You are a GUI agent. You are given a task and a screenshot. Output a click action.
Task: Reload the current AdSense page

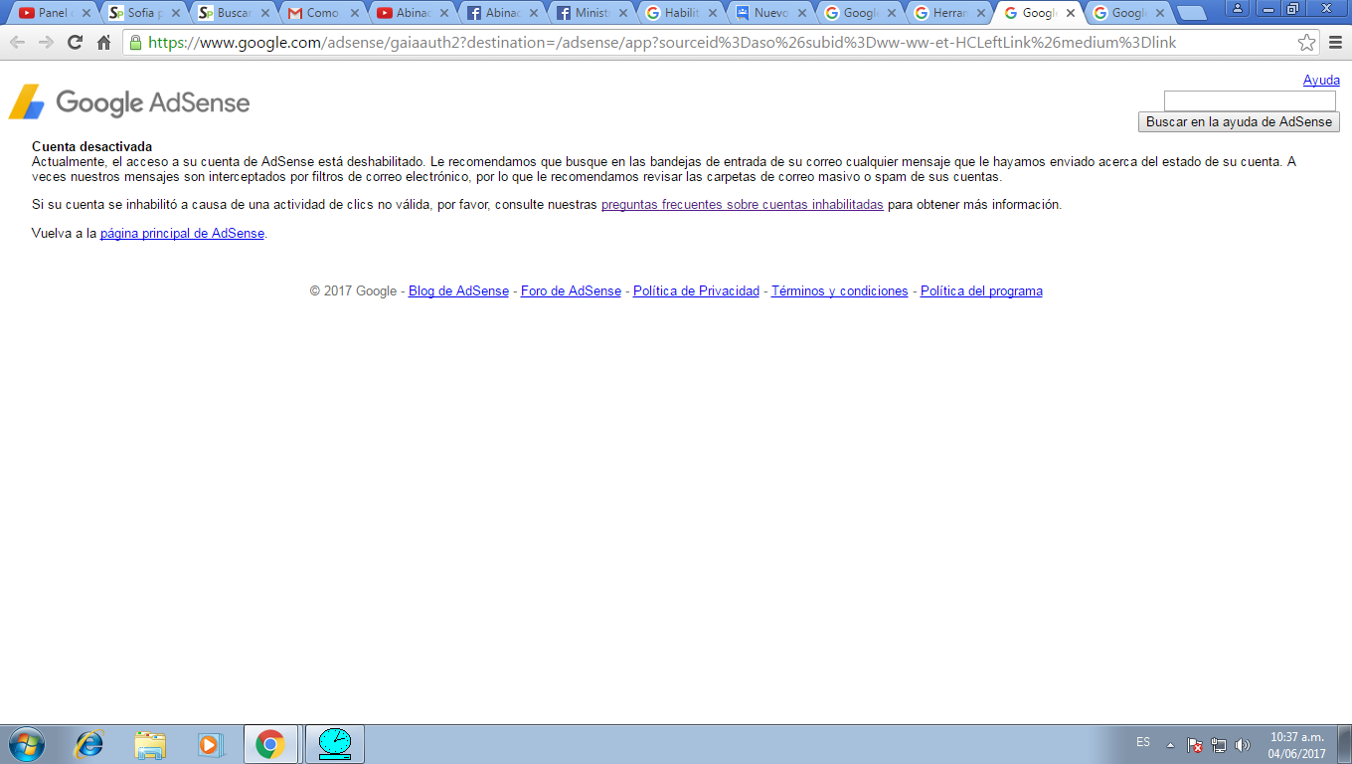tap(75, 43)
